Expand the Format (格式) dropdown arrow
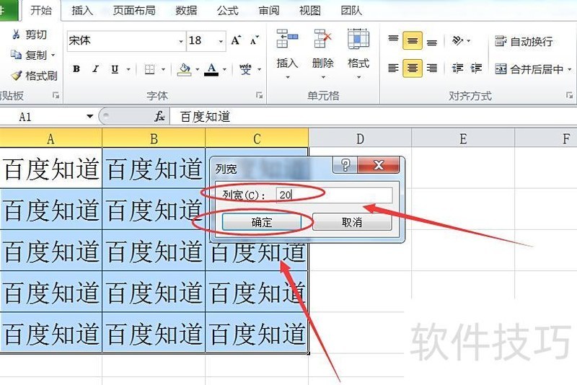 coord(358,77)
